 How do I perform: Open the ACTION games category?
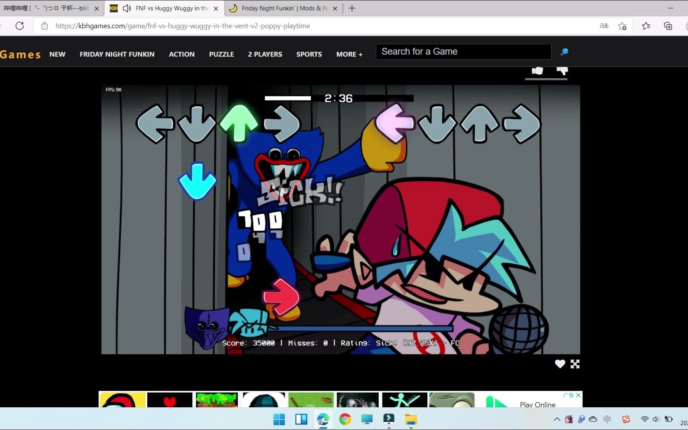(x=182, y=54)
